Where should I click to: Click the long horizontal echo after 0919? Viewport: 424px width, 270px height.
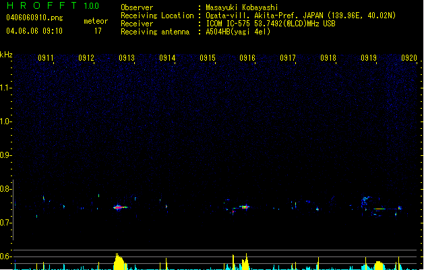click(x=379, y=209)
